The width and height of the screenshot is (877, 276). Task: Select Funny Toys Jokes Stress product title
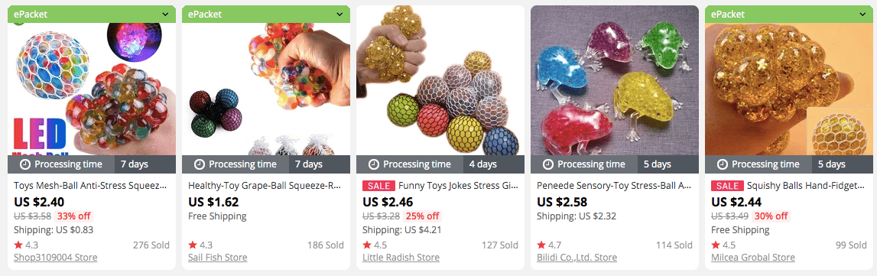(x=458, y=186)
